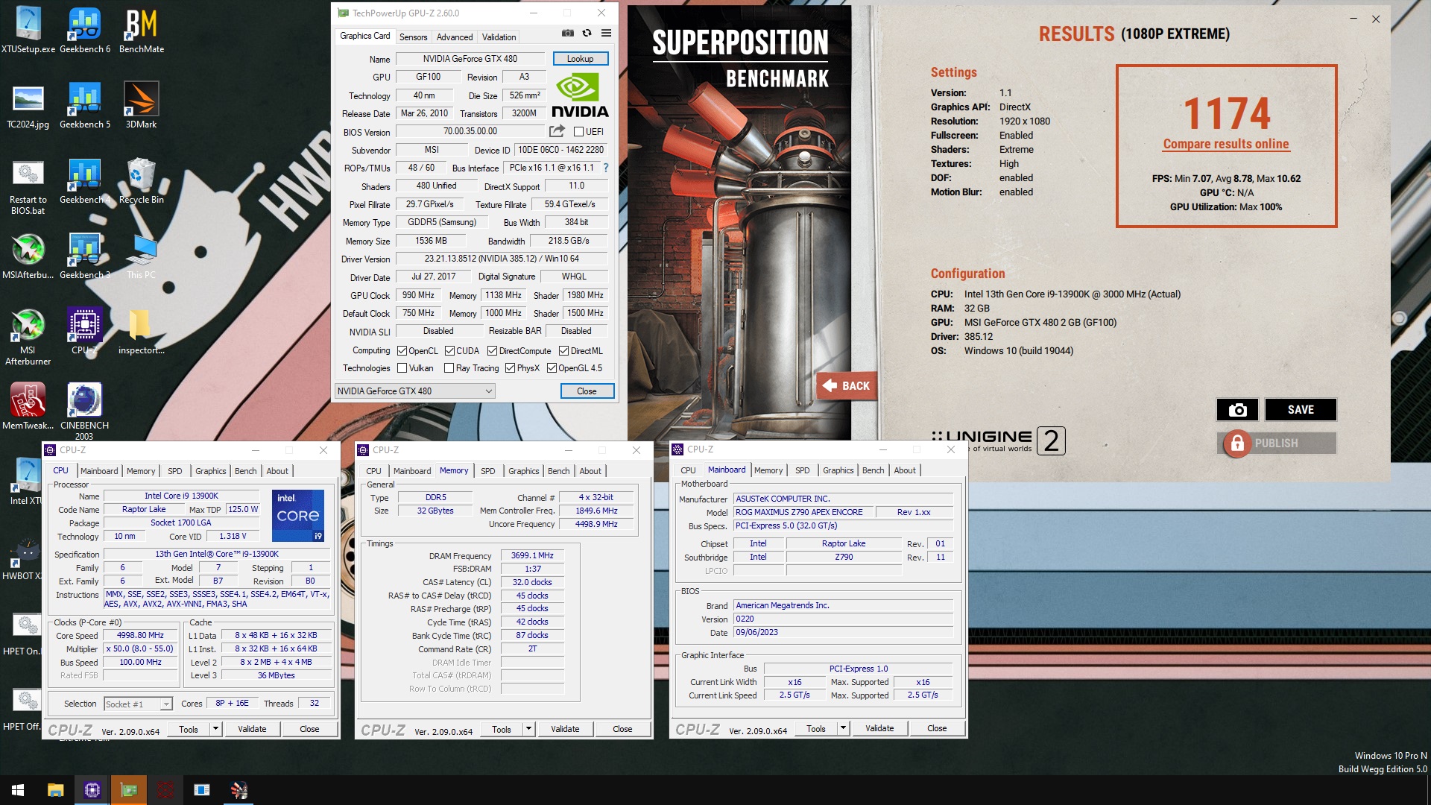Open Geekbench 6 desktop shortcut
The height and width of the screenshot is (805, 1431).
pos(85,31)
